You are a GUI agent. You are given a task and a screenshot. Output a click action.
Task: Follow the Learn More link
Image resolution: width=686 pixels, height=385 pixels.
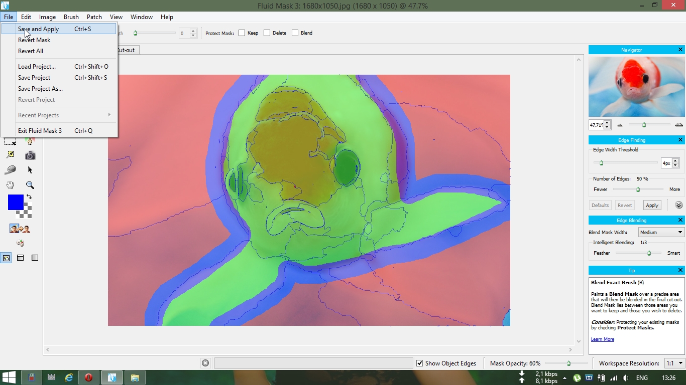coord(602,339)
